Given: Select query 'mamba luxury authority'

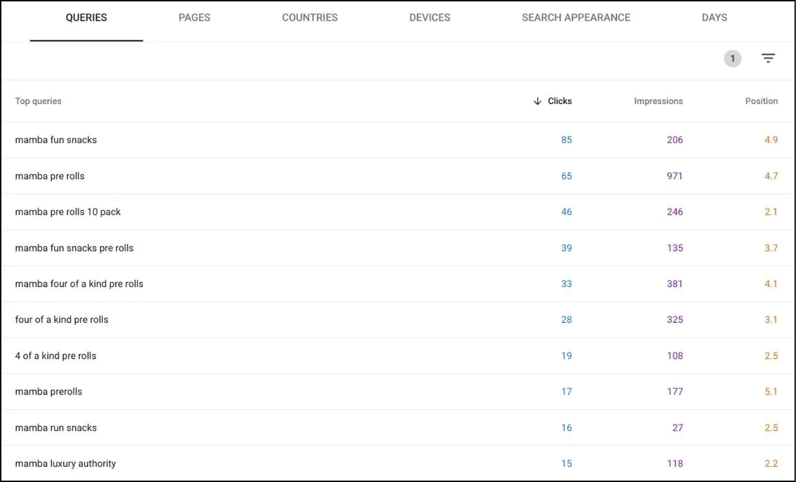Looking at the screenshot, I should [x=65, y=463].
